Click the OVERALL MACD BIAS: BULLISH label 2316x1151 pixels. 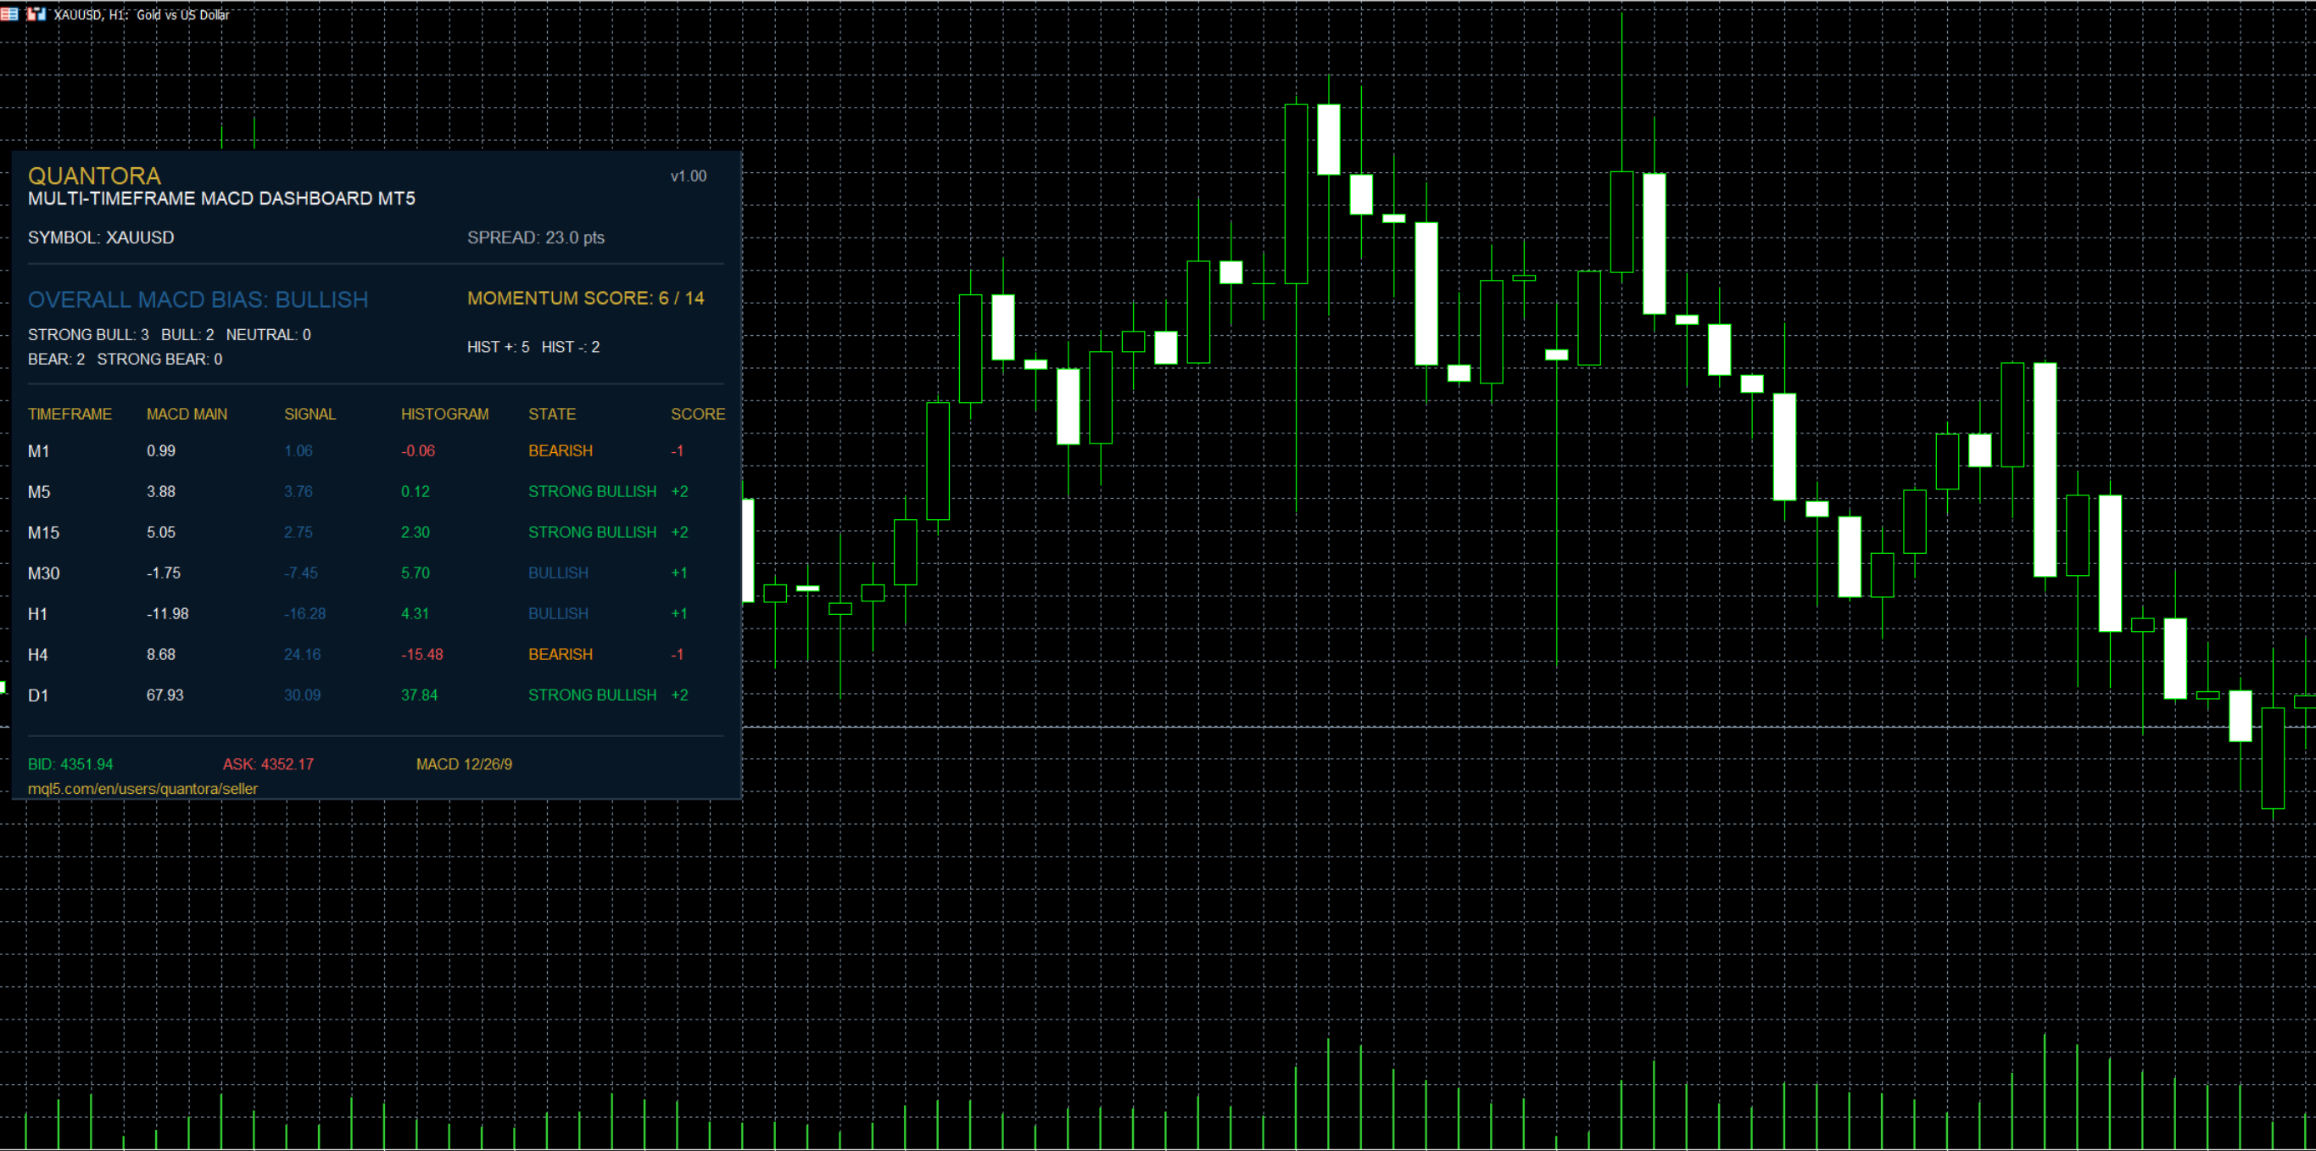(x=198, y=299)
